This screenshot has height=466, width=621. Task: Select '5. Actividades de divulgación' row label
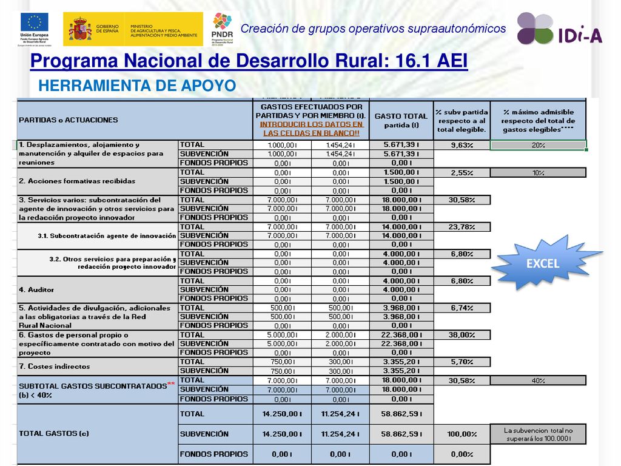coord(97,317)
